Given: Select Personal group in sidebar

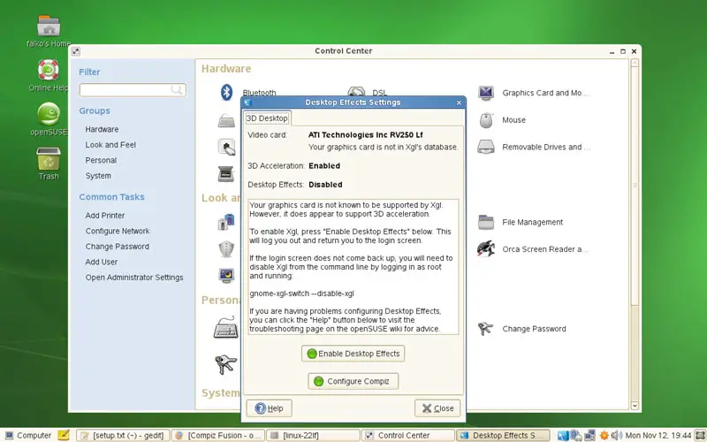Looking at the screenshot, I should 101,160.
